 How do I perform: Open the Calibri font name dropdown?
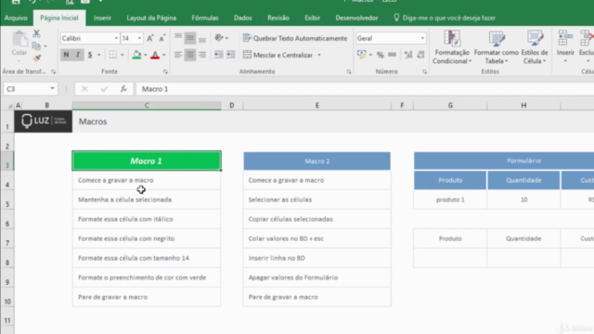coord(116,38)
